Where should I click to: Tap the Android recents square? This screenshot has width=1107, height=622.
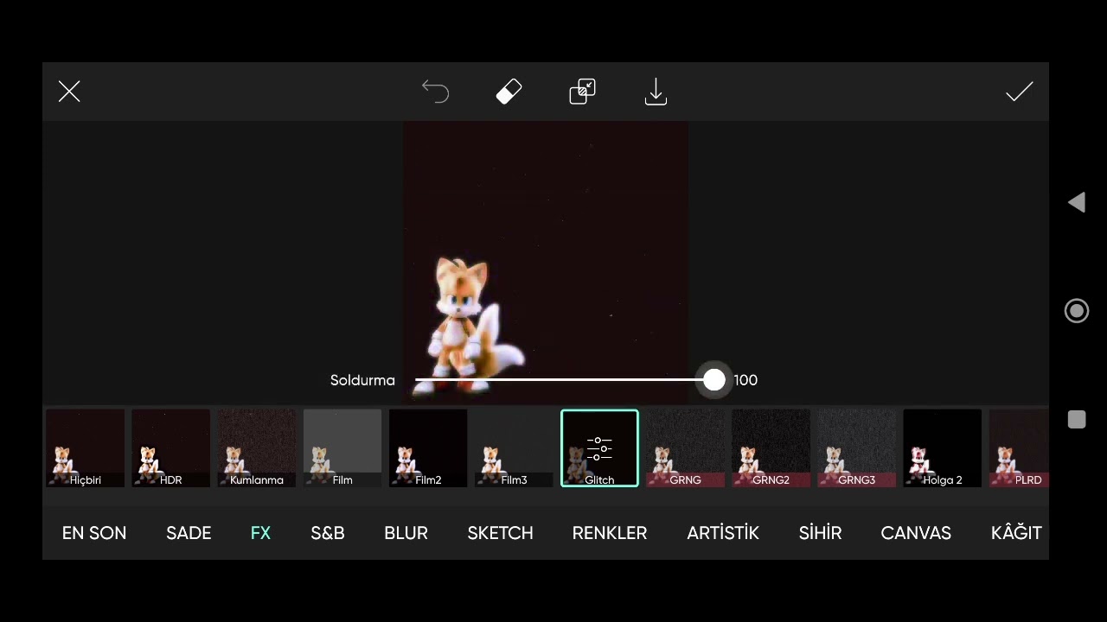click(1077, 420)
